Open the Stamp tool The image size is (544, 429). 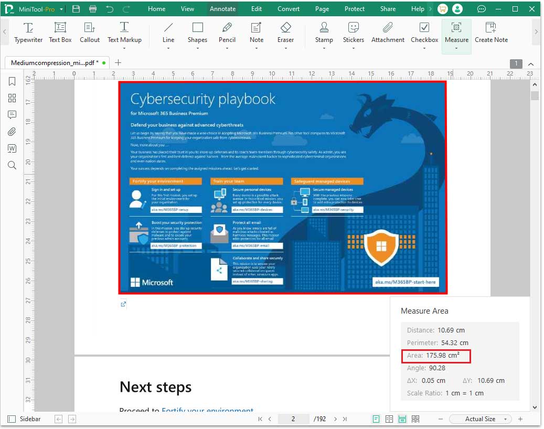click(324, 33)
